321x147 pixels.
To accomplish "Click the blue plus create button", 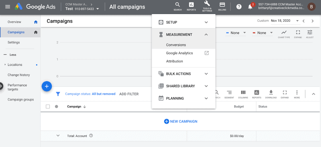I will 47,86.
